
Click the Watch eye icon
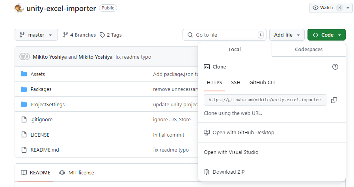[x=315, y=7]
